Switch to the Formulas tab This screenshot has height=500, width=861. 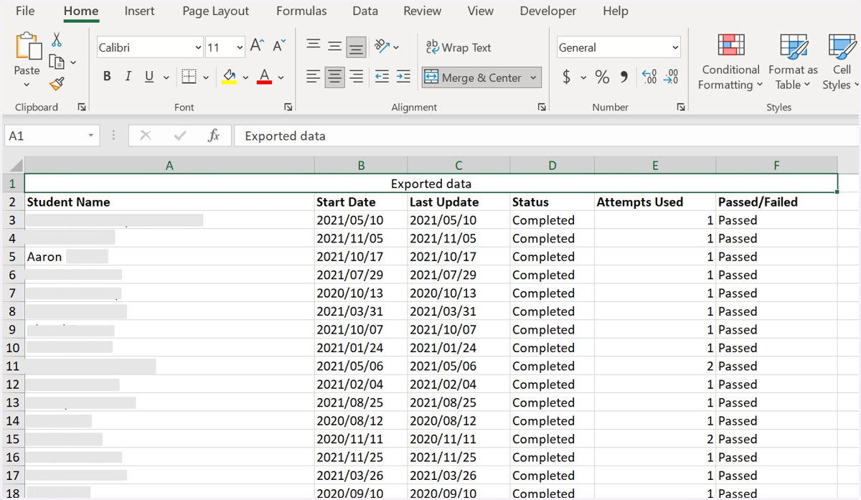point(301,11)
